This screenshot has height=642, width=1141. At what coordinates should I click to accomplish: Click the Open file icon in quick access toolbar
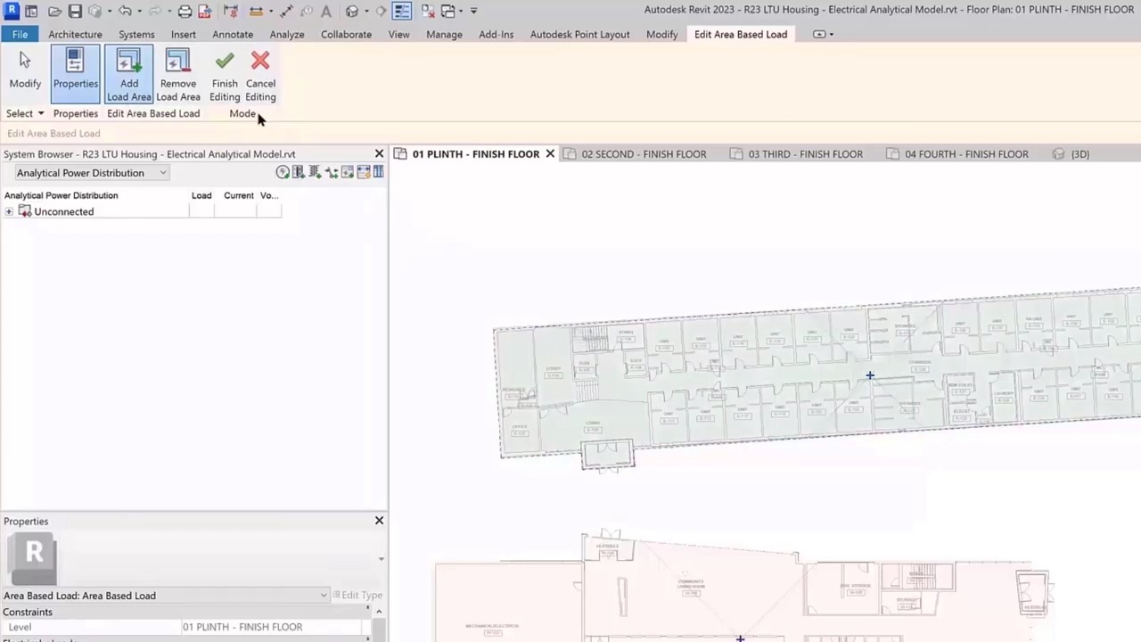point(54,11)
